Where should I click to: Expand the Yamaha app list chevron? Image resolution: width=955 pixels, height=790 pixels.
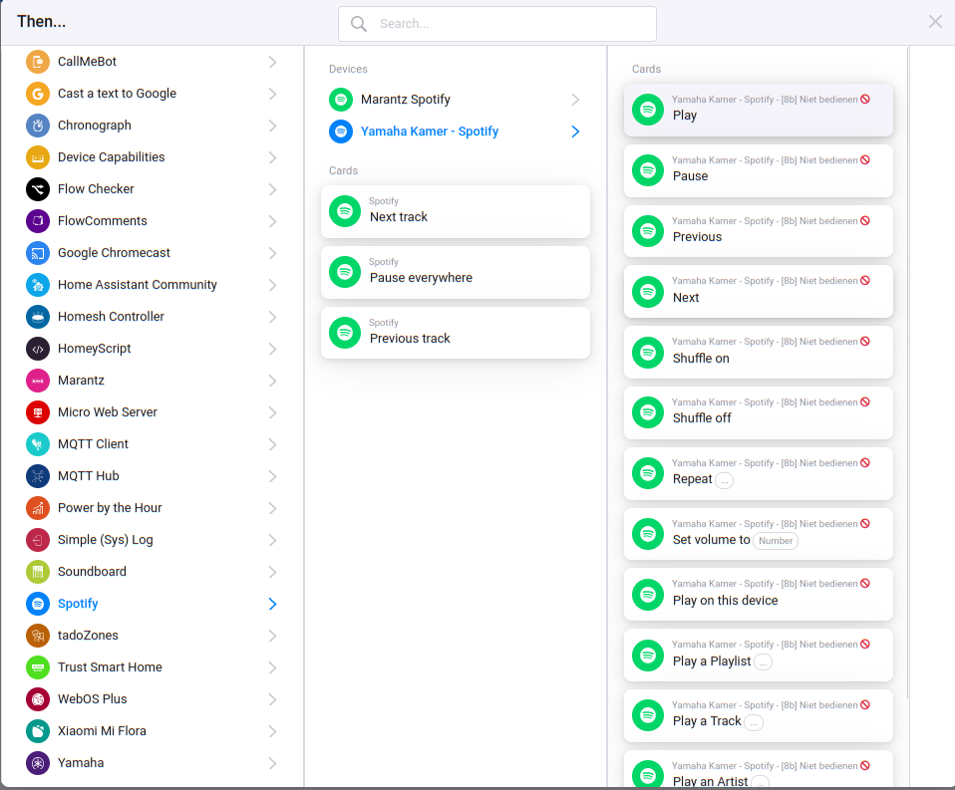tap(272, 763)
